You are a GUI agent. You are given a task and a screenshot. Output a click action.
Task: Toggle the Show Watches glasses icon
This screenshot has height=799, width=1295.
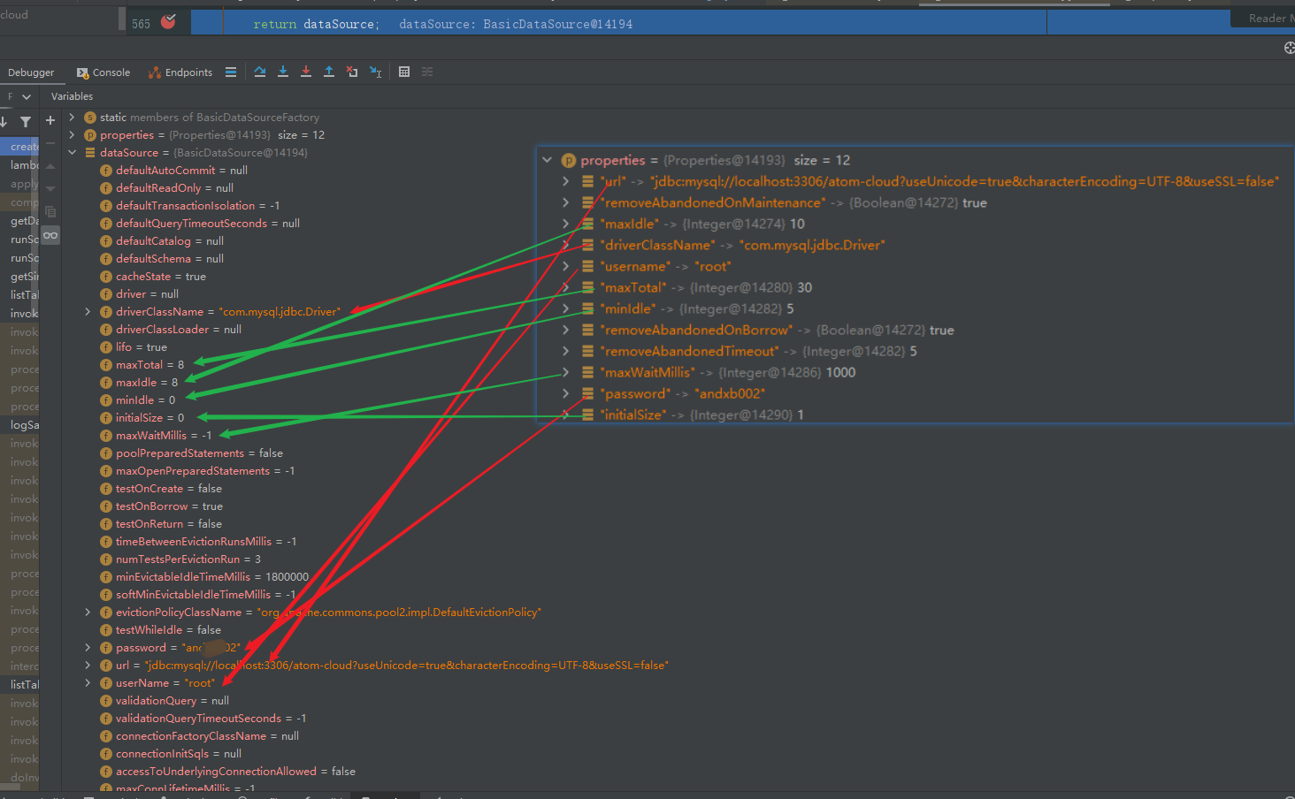pos(50,235)
